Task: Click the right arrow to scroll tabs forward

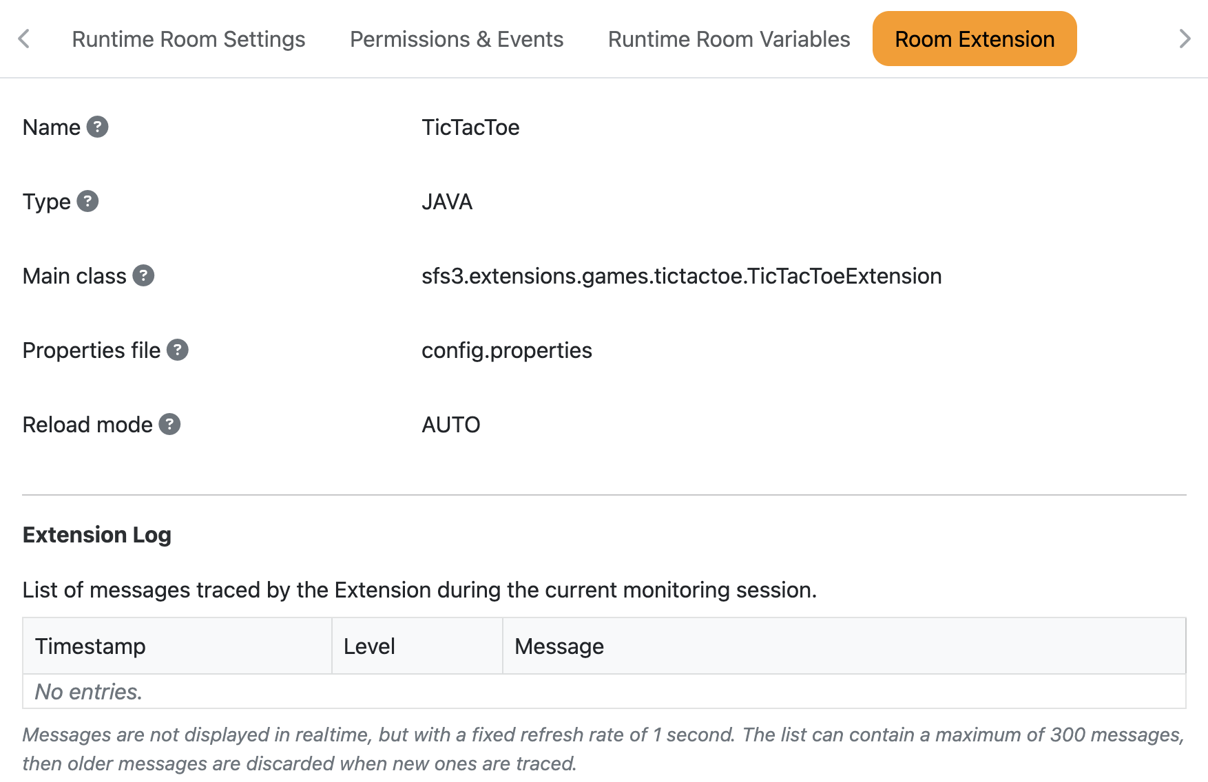Action: point(1185,39)
